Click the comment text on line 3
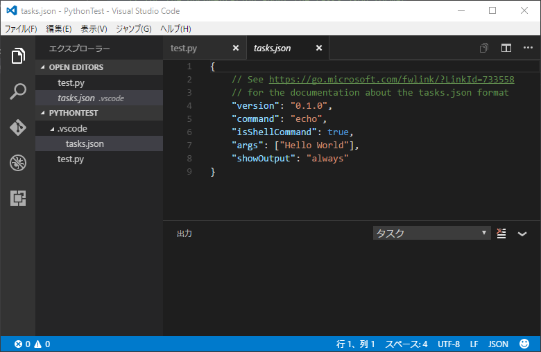Viewport: 541px width, 352px height. click(x=370, y=92)
